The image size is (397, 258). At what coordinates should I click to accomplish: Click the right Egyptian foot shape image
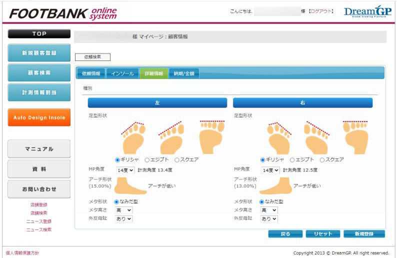click(x=316, y=137)
